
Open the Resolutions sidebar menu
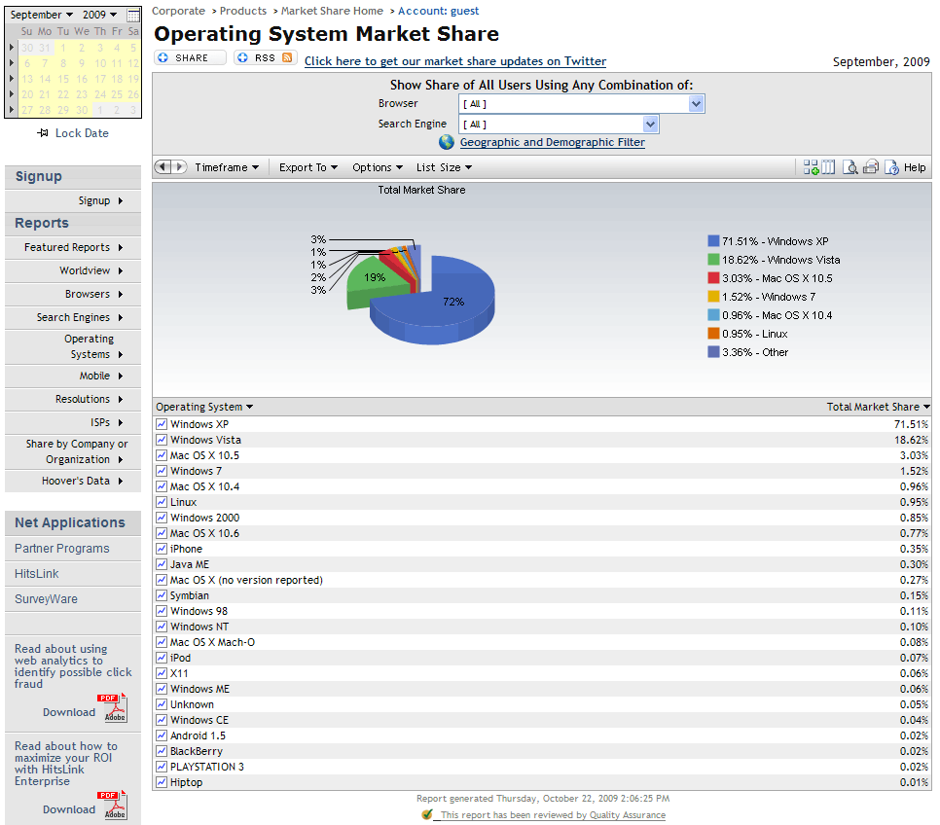[x=73, y=399]
